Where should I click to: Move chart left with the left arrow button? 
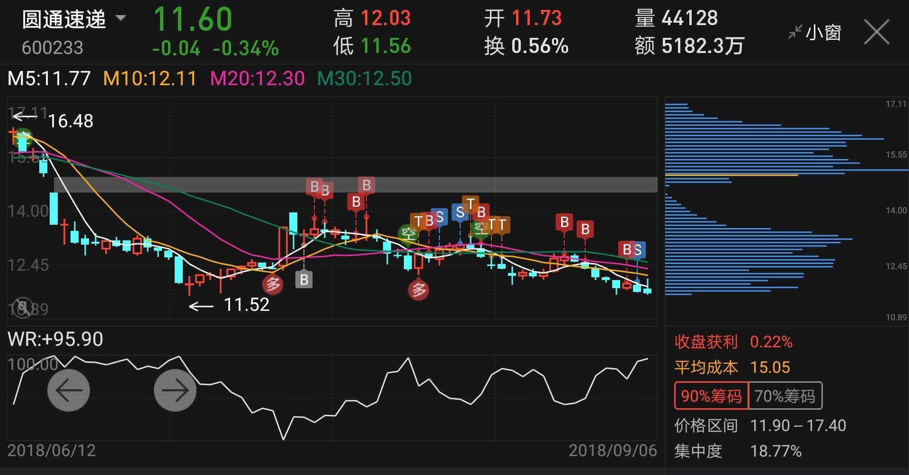(x=69, y=390)
